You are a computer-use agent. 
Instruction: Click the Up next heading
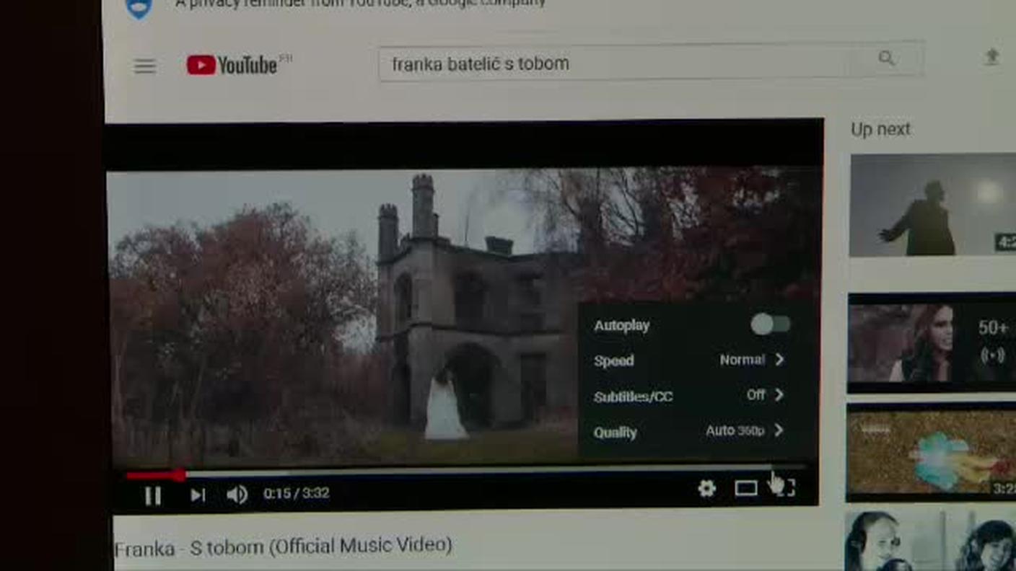point(880,130)
